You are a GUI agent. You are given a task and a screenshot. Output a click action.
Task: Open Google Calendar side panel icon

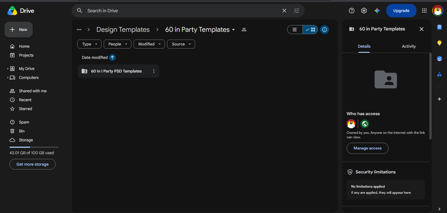[x=439, y=27]
